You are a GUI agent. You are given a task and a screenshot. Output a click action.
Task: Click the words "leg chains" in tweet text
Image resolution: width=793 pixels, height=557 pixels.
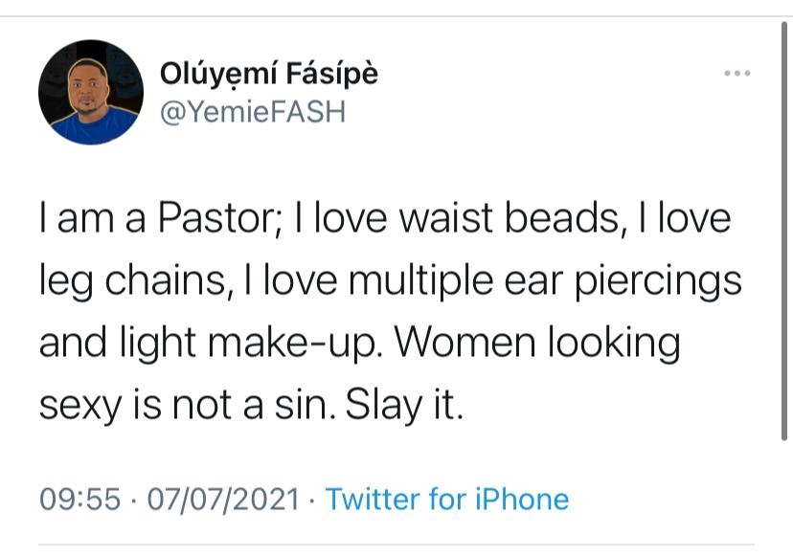(x=131, y=281)
